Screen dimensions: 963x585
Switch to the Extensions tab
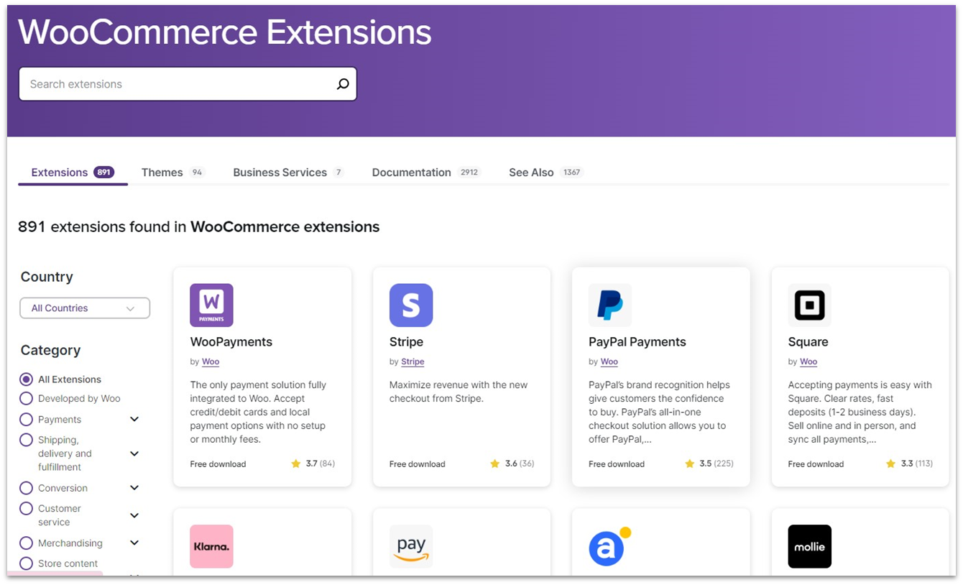(73, 172)
